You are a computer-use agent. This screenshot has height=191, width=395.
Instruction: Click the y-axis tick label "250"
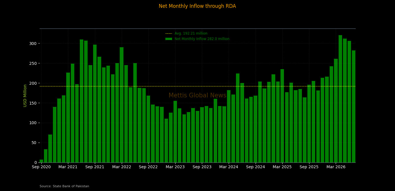coord(33,63)
